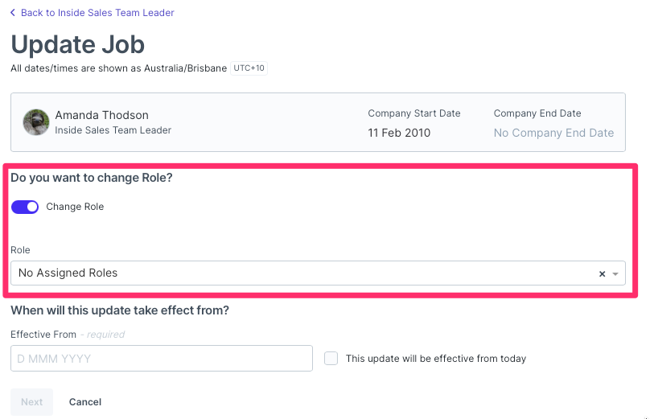Toggle the Change Role switch off
This screenshot has height=419, width=650.
pyautogui.click(x=25, y=207)
